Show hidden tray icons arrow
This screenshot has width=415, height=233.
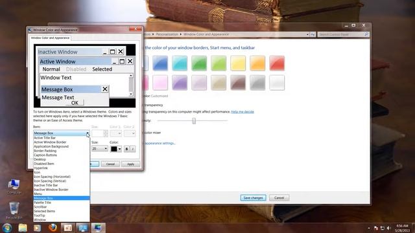[x=369, y=228]
